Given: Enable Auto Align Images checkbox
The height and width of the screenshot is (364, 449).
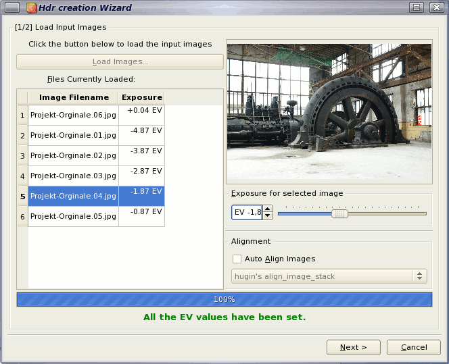Looking at the screenshot, I should coord(237,259).
